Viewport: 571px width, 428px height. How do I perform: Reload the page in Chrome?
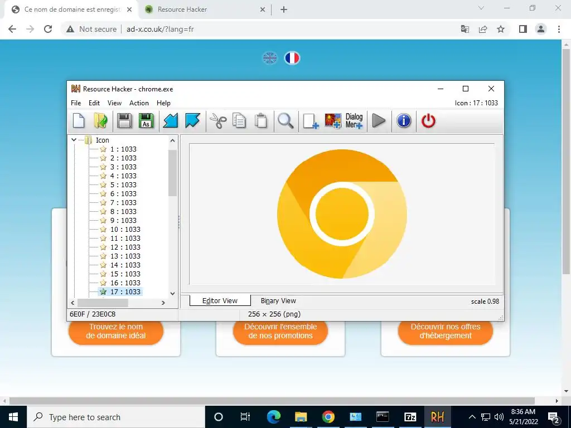(48, 29)
